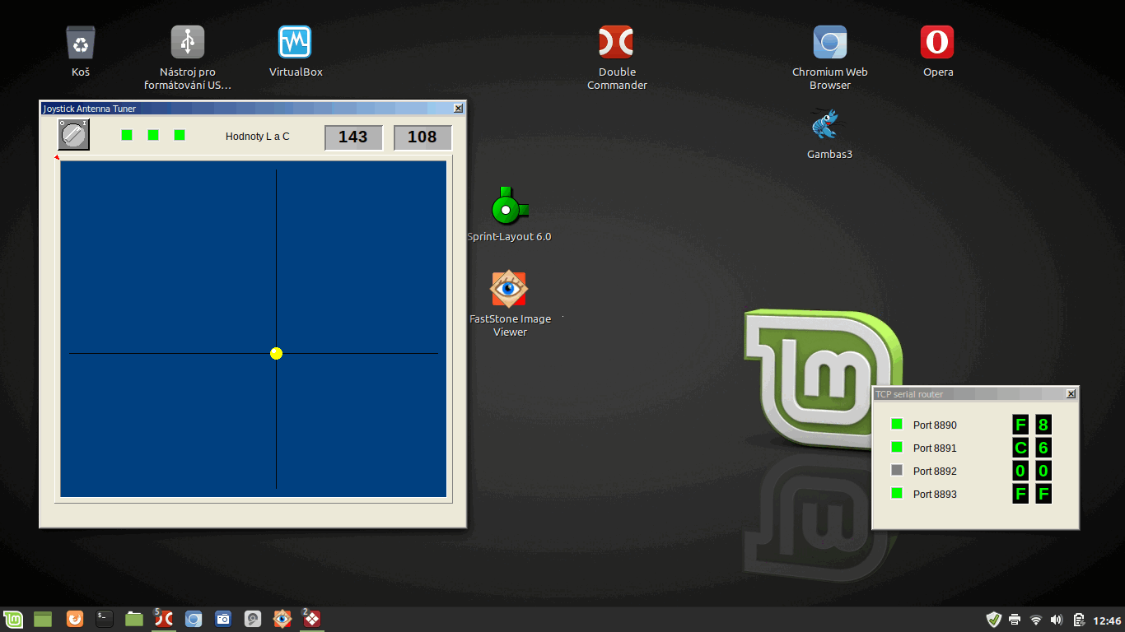Toggle the rotary power switch in Joystick Antenna Tuner
Image resolution: width=1125 pixels, height=632 pixels.
pyautogui.click(x=73, y=135)
